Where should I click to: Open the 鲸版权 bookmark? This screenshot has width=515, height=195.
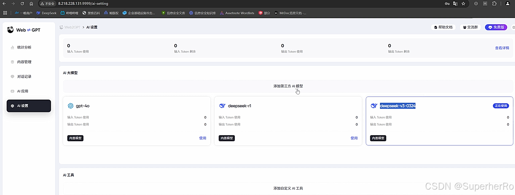(111, 13)
